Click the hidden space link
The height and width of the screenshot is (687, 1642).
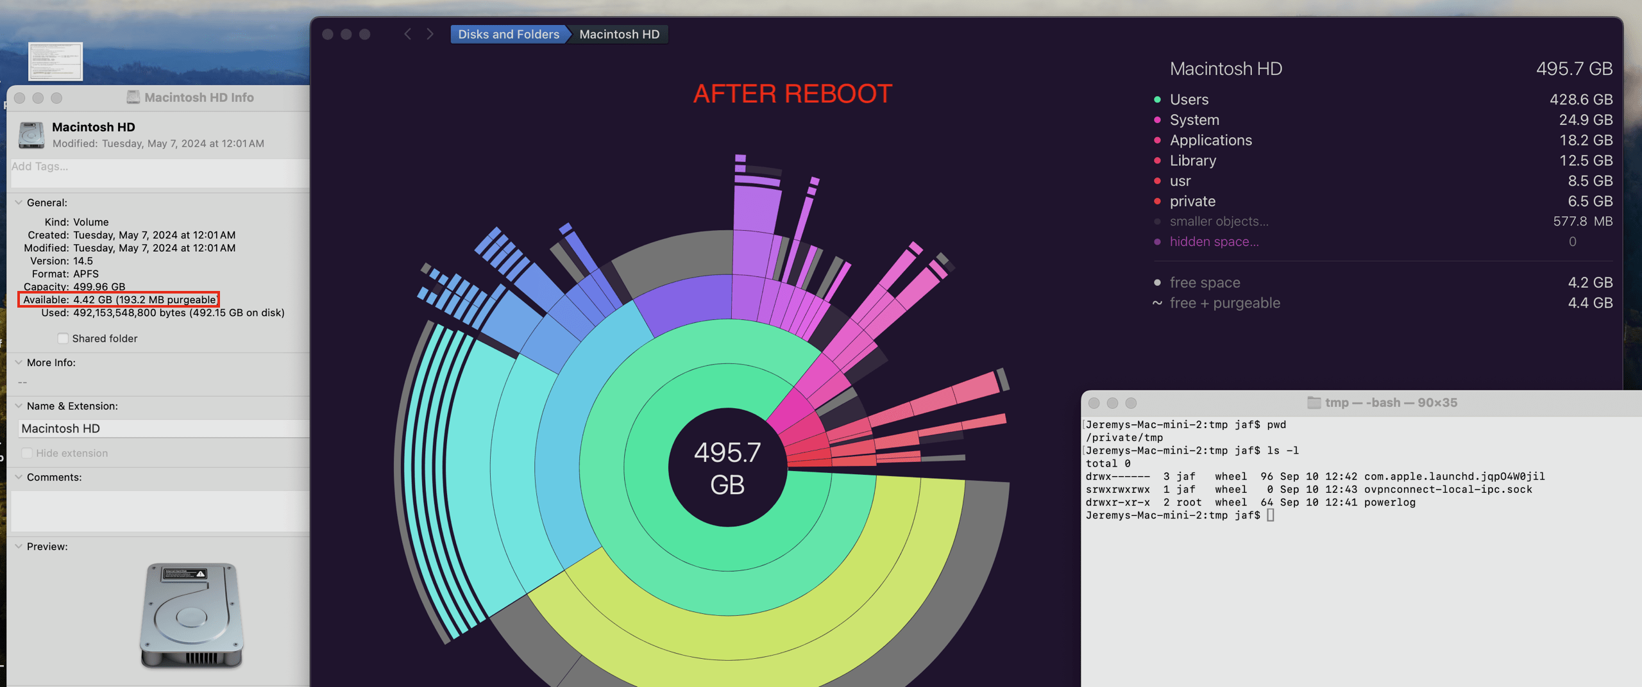click(x=1214, y=242)
